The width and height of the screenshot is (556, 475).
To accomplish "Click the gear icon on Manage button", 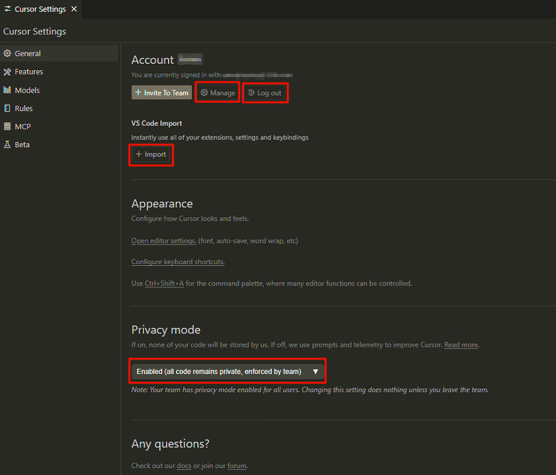I will (x=204, y=93).
